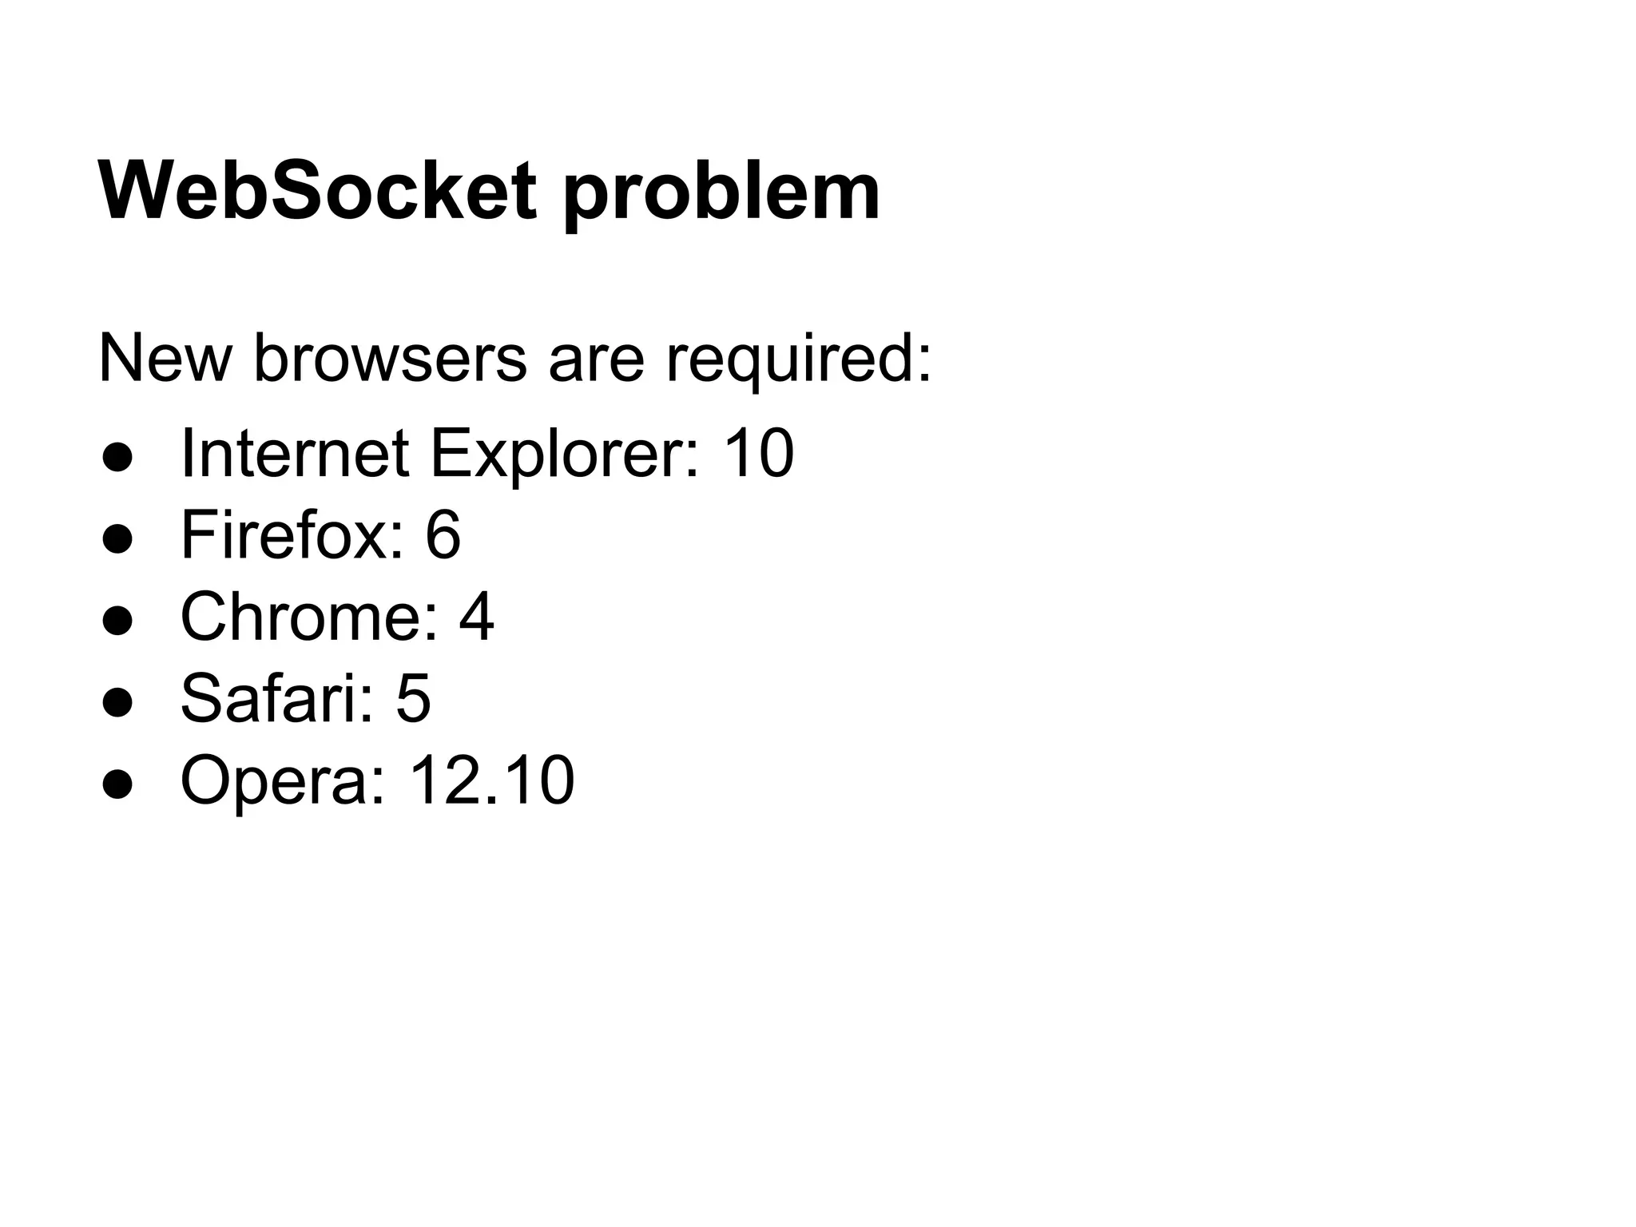Click the word "WebSocket" in the title
The width and height of the screenshot is (1636, 1227).
[317, 192]
